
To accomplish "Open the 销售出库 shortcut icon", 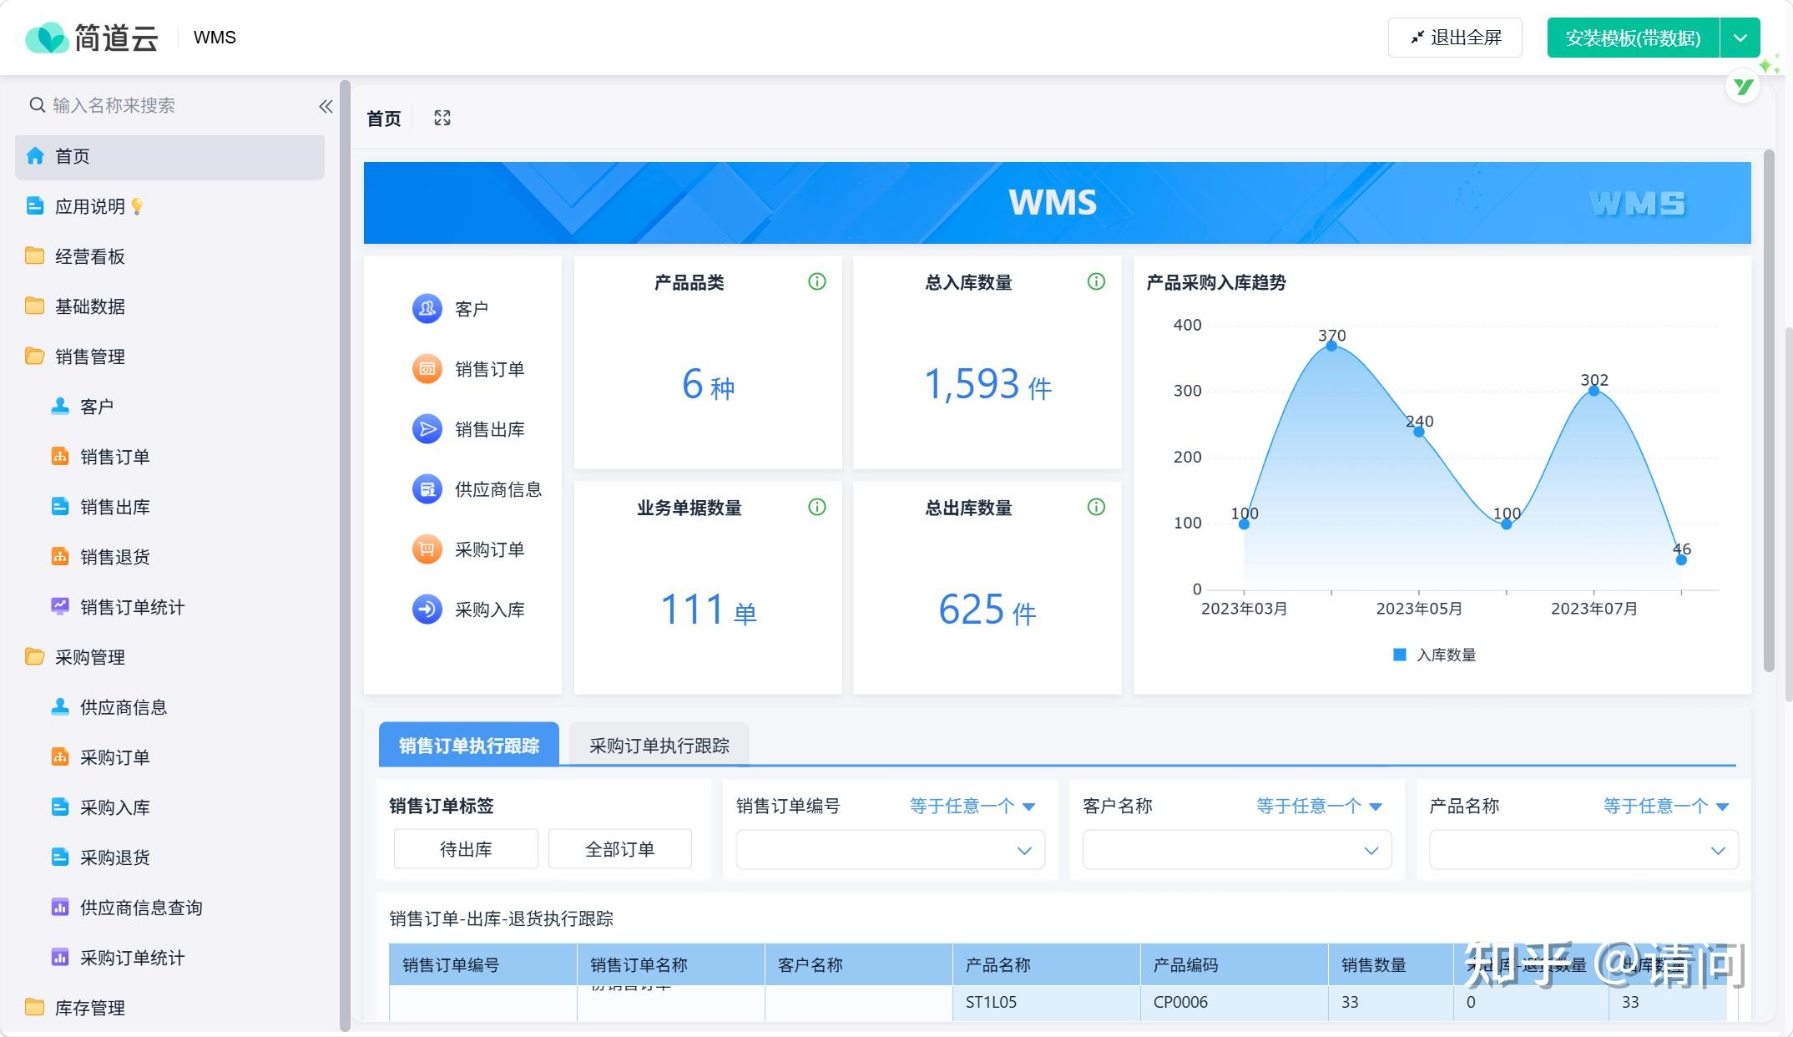I will pyautogui.click(x=427, y=429).
